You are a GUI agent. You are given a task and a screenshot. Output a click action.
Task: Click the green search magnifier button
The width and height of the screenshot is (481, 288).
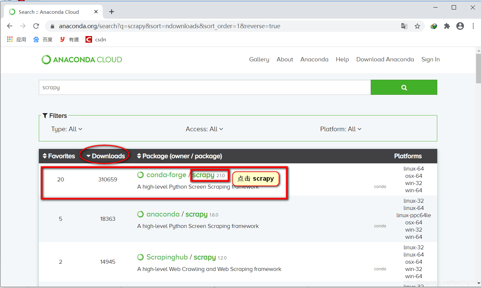(x=404, y=87)
